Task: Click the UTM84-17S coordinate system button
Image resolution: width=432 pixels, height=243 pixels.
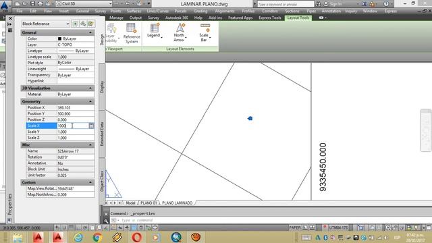Action: tap(339, 228)
